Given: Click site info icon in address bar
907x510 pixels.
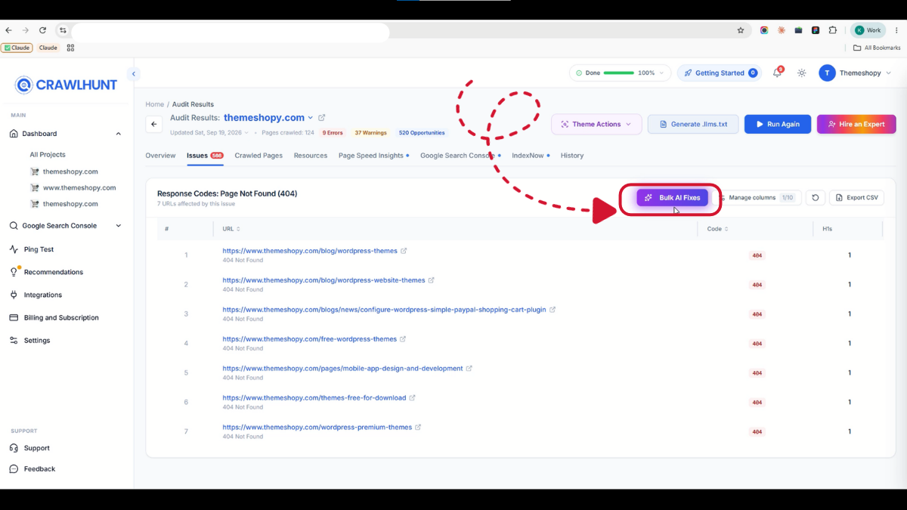Looking at the screenshot, I should tap(63, 30).
